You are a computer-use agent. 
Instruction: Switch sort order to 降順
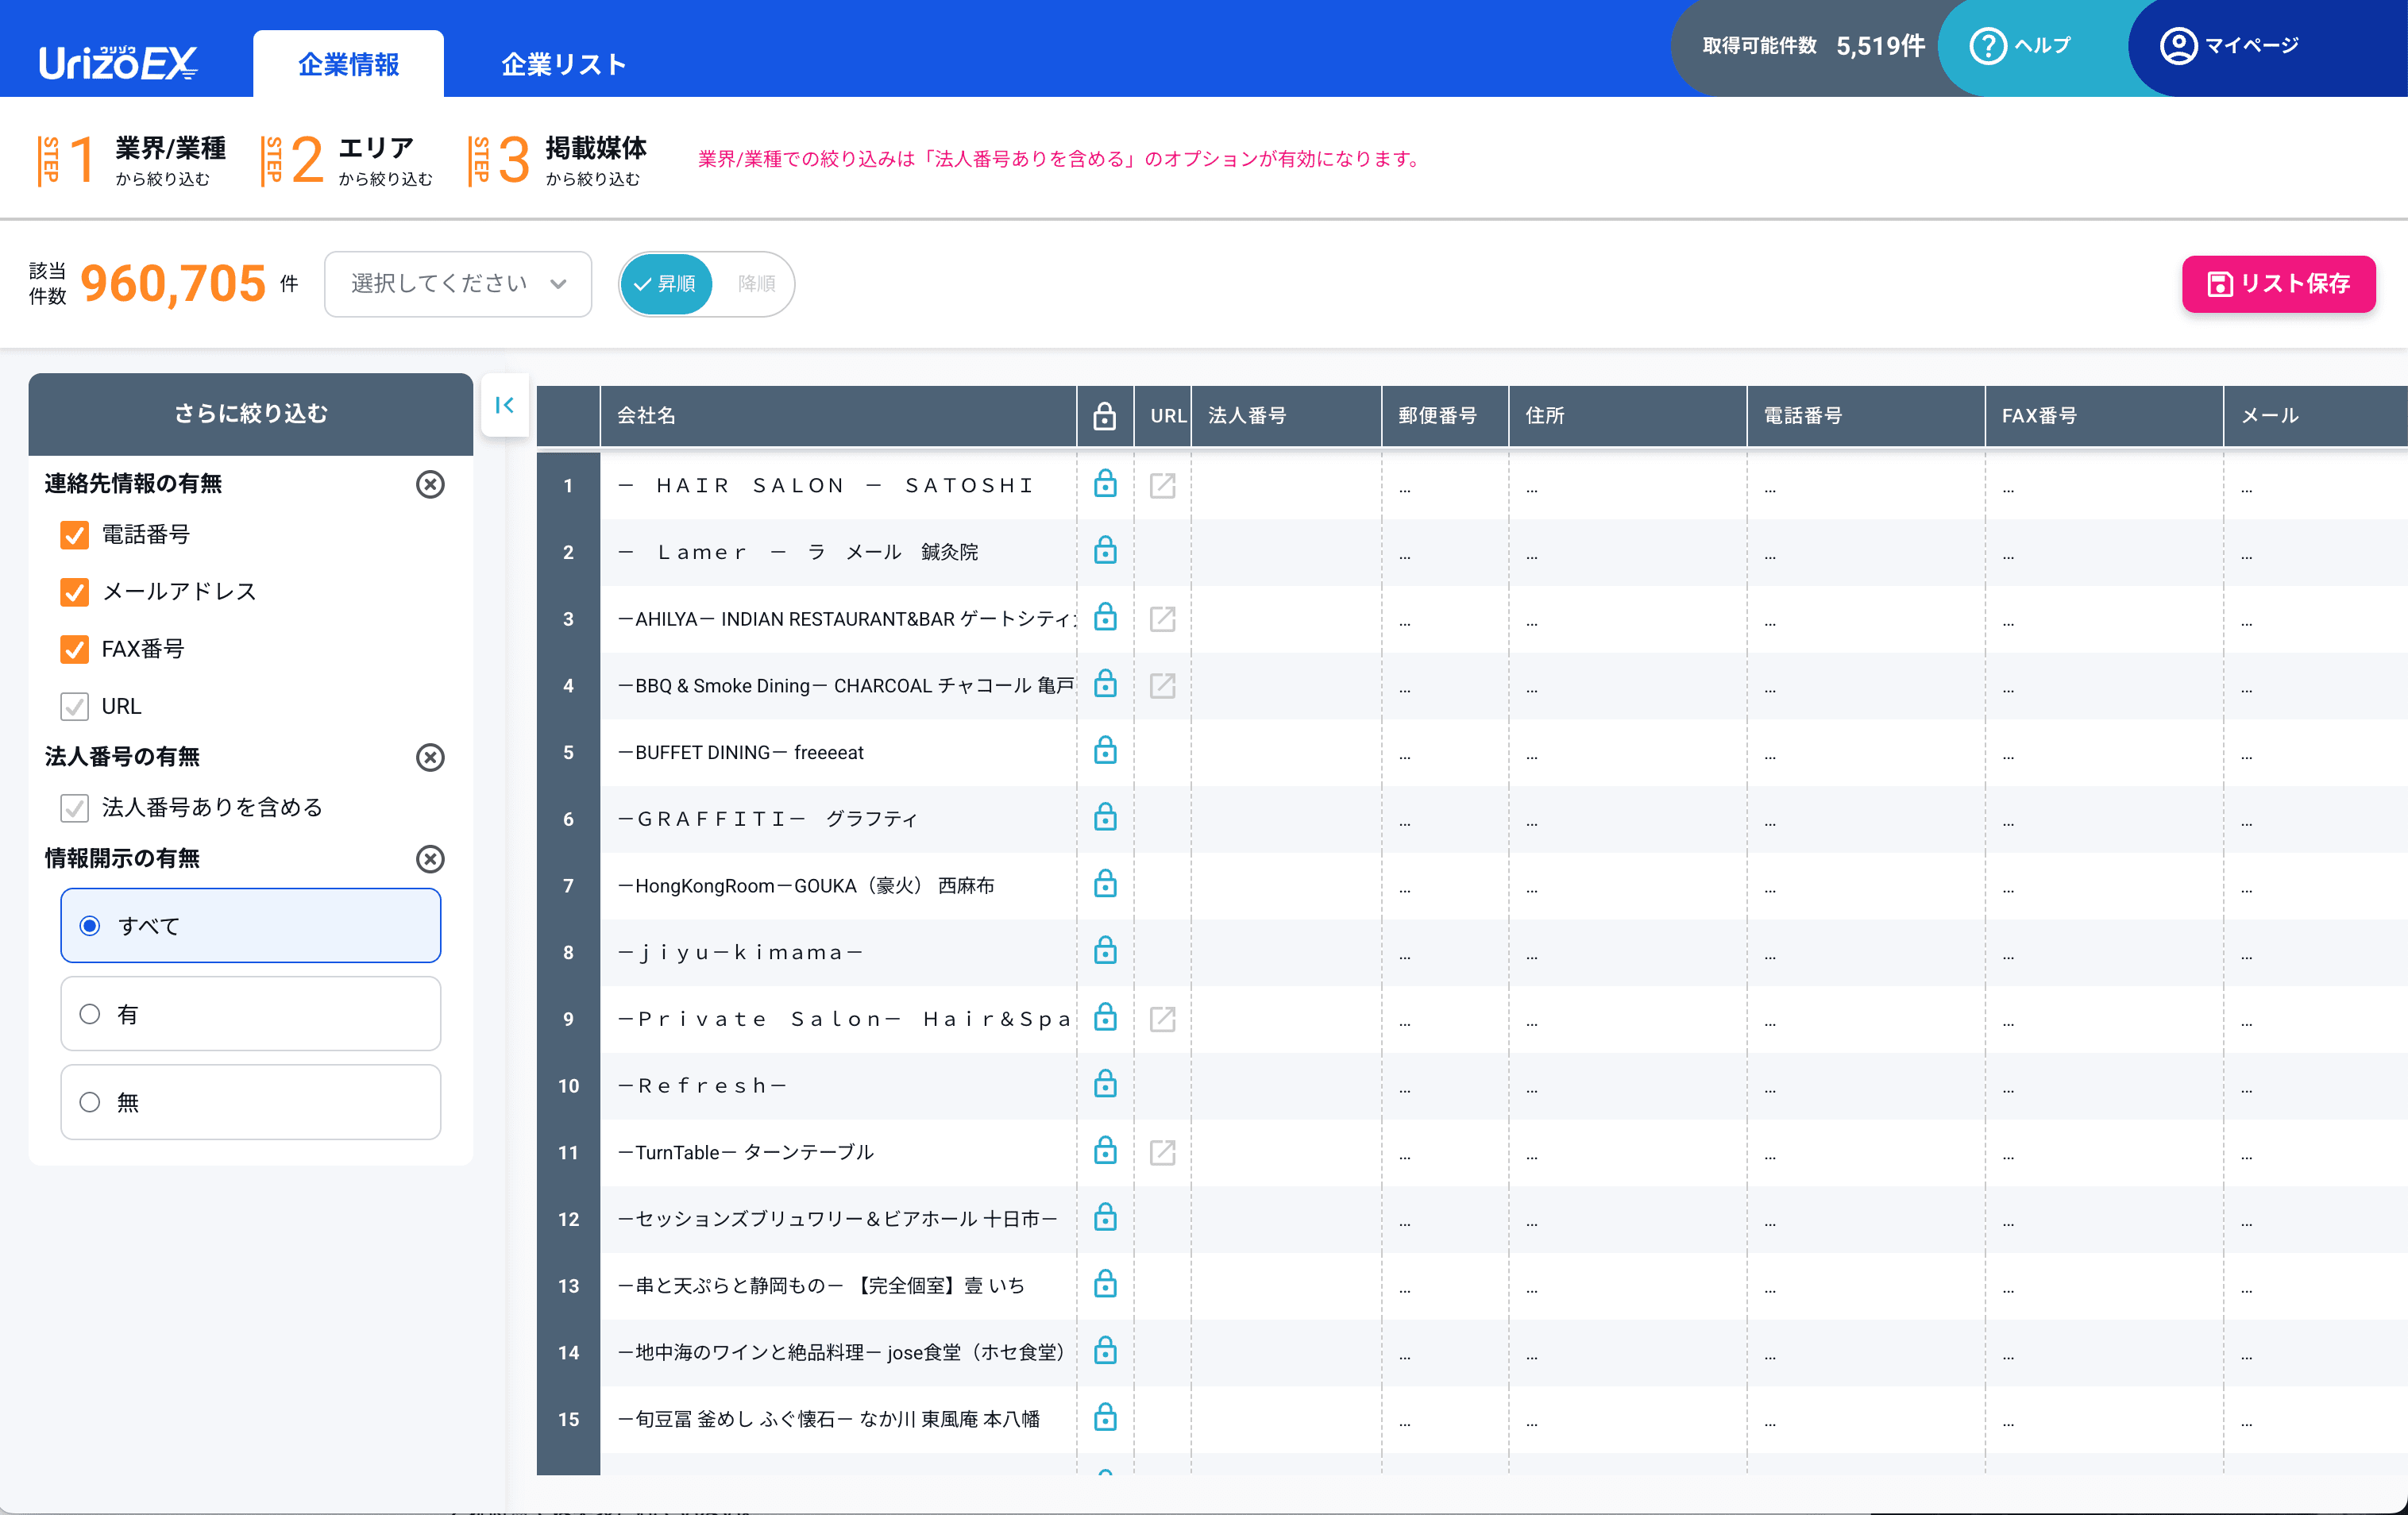tap(756, 284)
